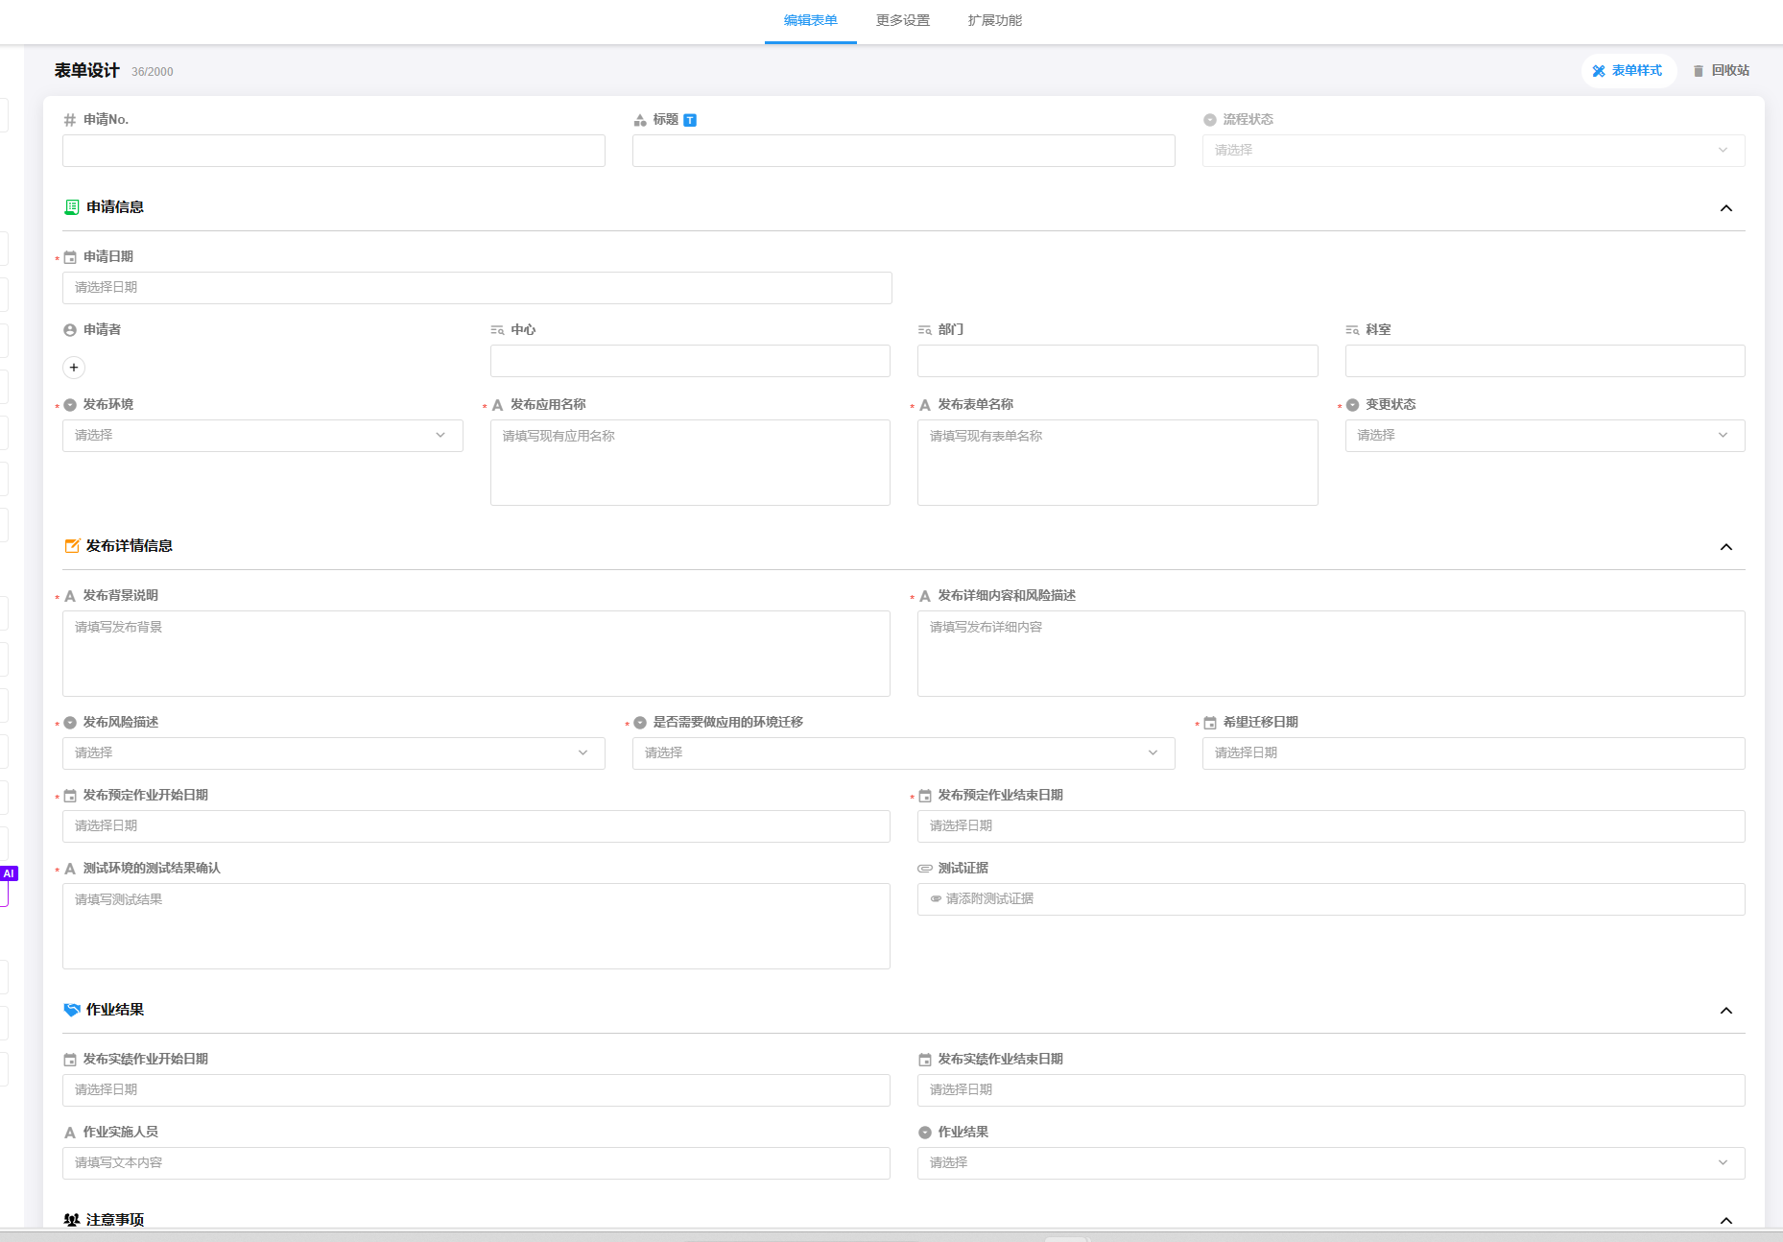Click the 表单设计 heading text

(86, 70)
